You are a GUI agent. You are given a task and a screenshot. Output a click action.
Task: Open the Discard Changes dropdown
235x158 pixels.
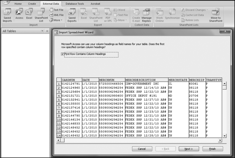195,10
